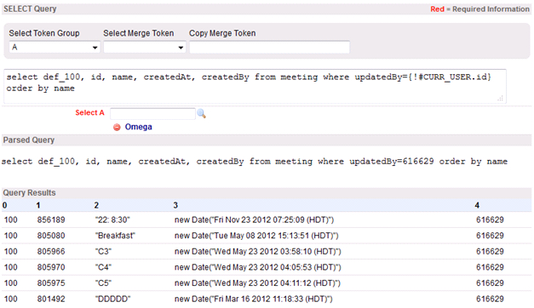Image resolution: width=534 pixels, height=308 pixels.
Task: Click the Copy Merge Token field
Action: [269, 48]
